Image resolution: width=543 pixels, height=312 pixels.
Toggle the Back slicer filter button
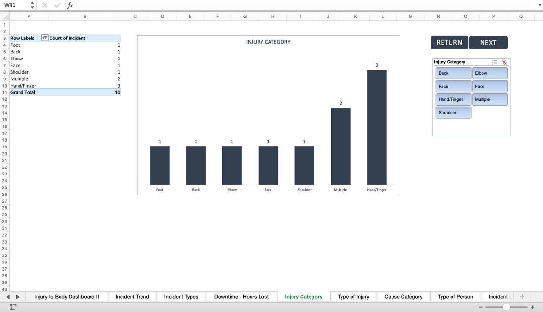point(452,73)
